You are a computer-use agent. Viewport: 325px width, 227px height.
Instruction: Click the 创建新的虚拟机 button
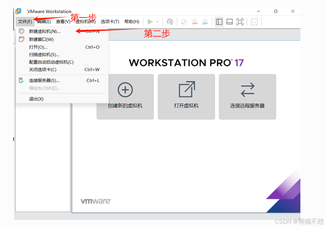pyautogui.click(x=125, y=96)
